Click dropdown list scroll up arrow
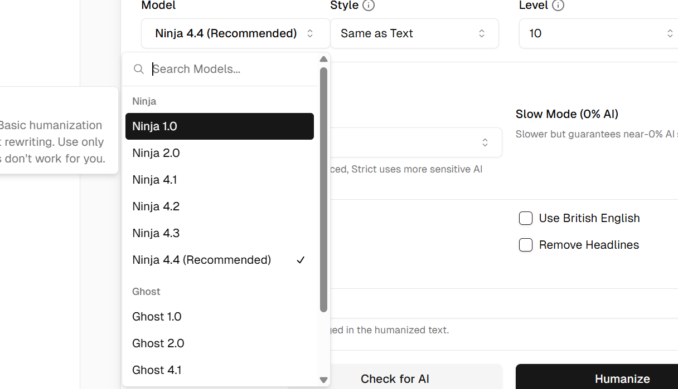This screenshot has width=678, height=389. tap(323, 59)
